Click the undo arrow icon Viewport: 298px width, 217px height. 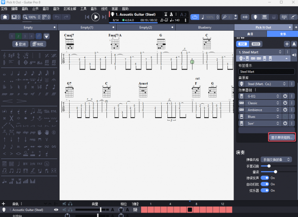tap(57, 17)
